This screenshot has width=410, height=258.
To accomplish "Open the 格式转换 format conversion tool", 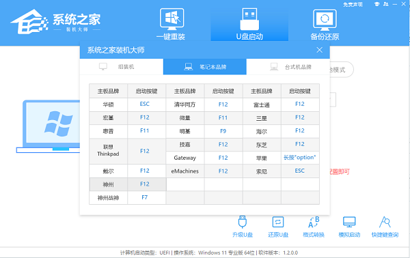I will 314,227.
